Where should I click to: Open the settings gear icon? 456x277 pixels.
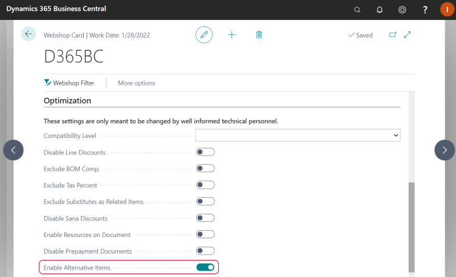pyautogui.click(x=402, y=10)
